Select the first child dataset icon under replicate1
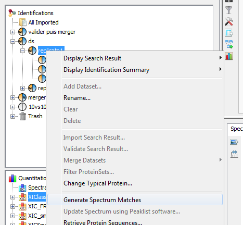243x225 pixels. click(x=42, y=60)
